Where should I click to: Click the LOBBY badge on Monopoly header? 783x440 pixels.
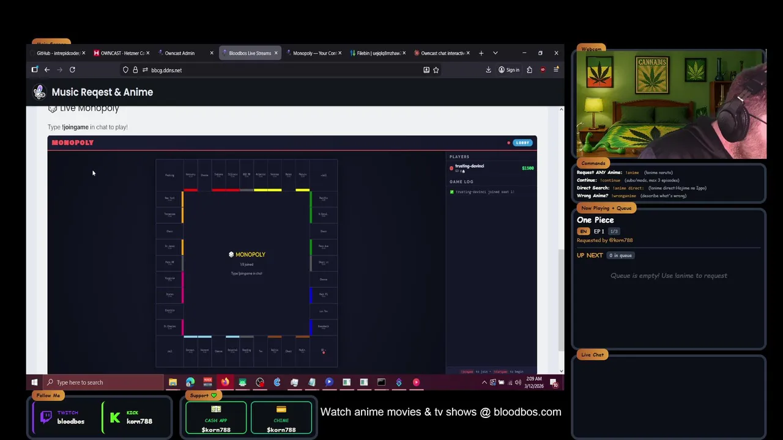(x=522, y=142)
